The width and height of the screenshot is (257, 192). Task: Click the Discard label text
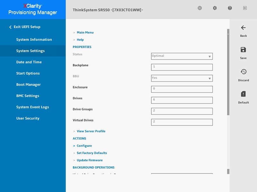tap(244, 80)
